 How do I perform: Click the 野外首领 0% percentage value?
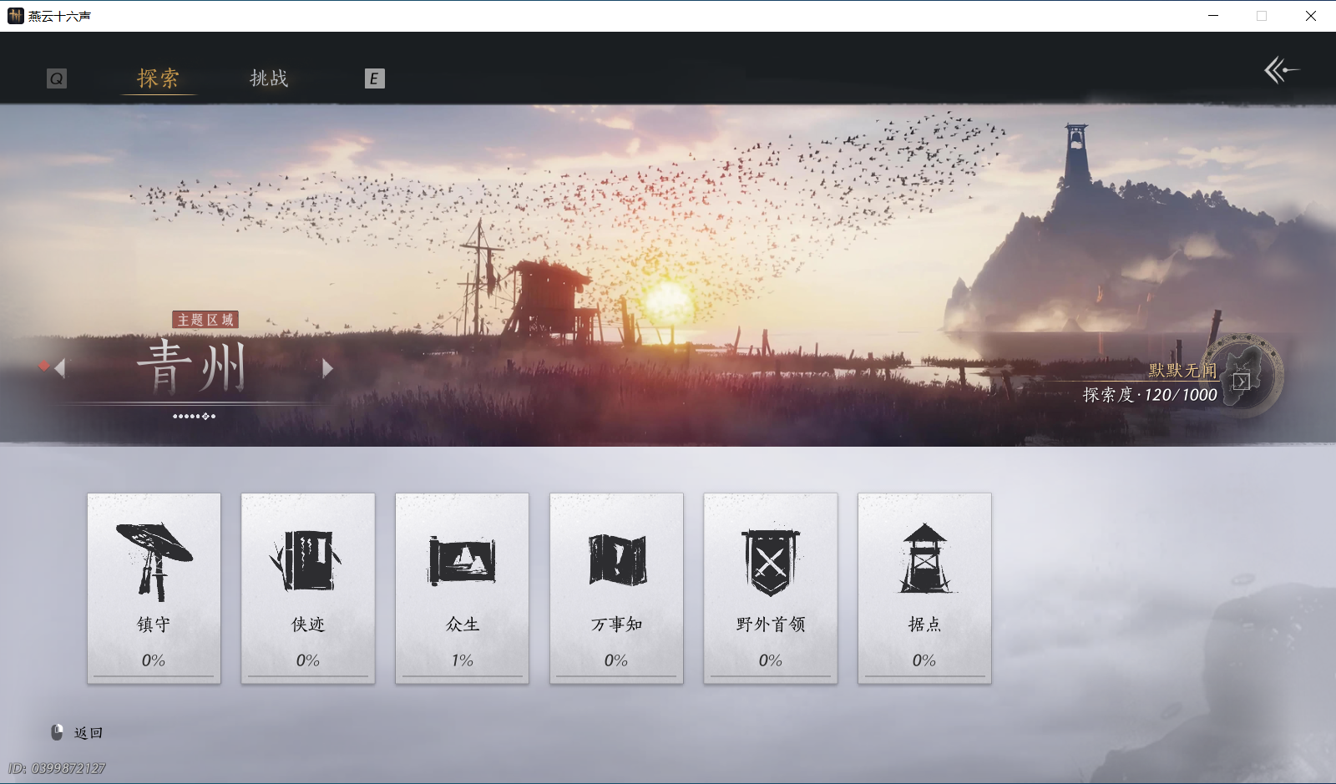[x=771, y=660]
